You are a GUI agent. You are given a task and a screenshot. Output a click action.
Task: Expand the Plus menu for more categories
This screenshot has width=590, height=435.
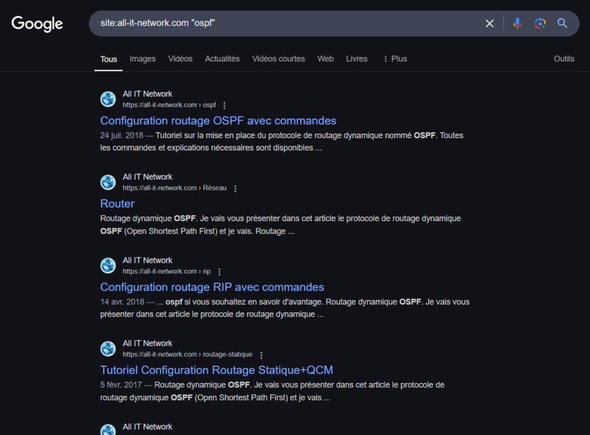(394, 58)
